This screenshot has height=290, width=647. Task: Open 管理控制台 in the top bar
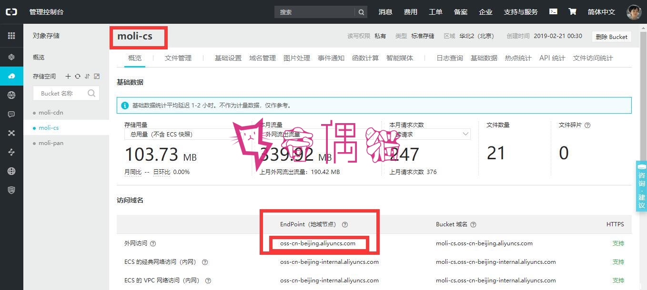(46, 12)
